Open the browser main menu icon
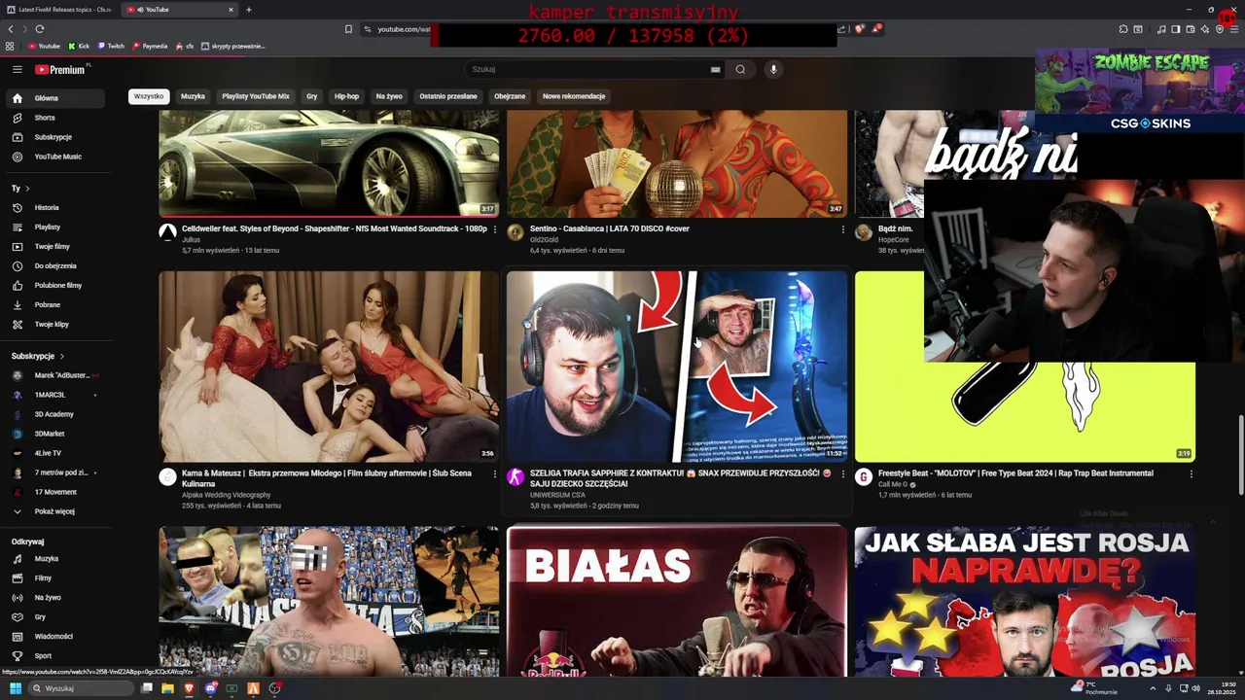The height and width of the screenshot is (700, 1245). [x=1235, y=29]
